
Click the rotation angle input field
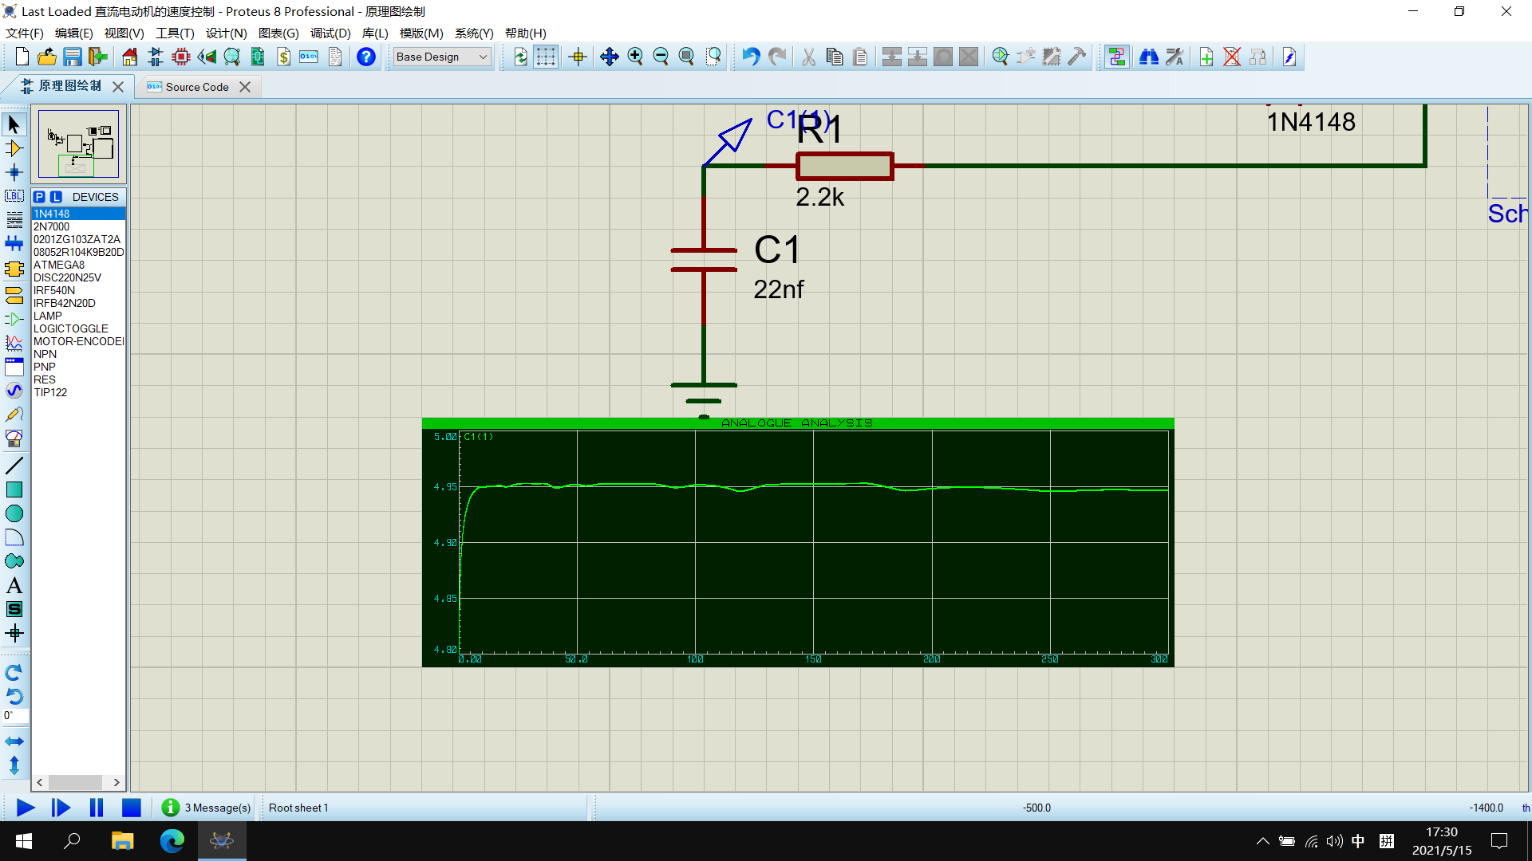[x=15, y=715]
